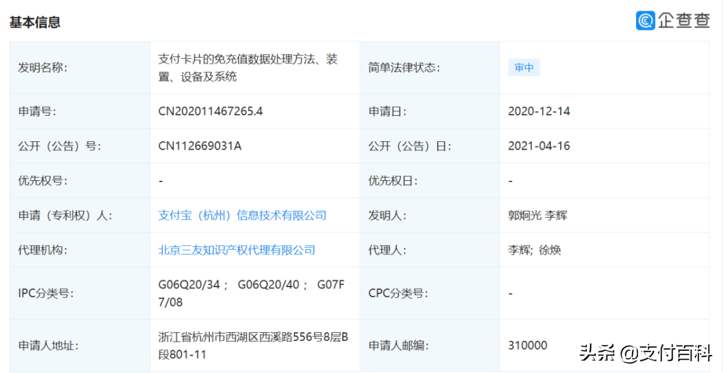The image size is (723, 373).
Task: Click the 优先权日 label cell
Action: click(430, 181)
